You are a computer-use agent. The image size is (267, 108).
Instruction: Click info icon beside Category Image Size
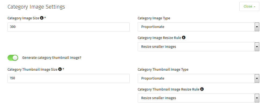pos(42,18)
